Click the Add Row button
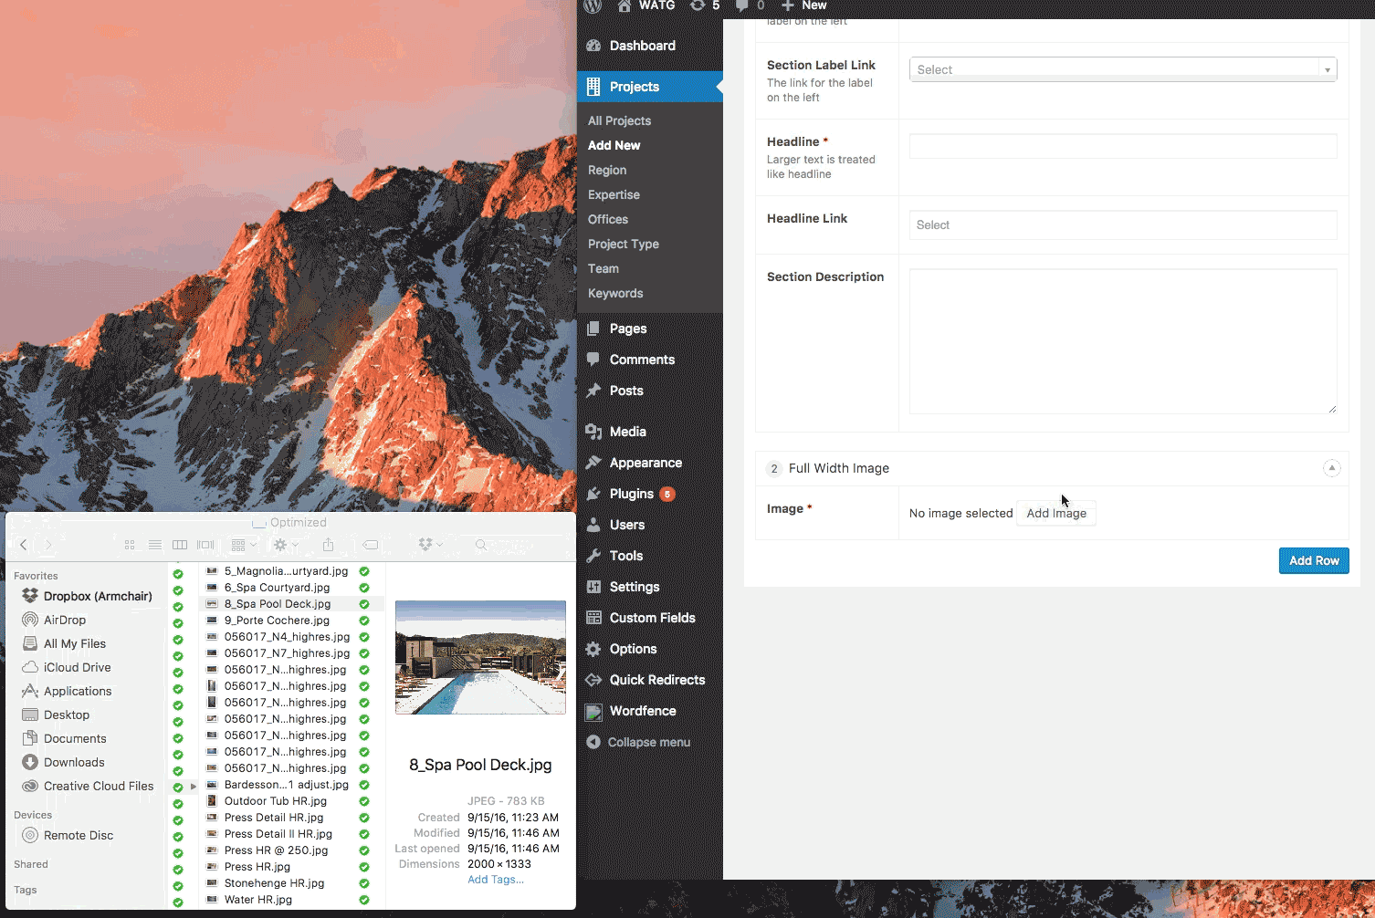 point(1313,560)
